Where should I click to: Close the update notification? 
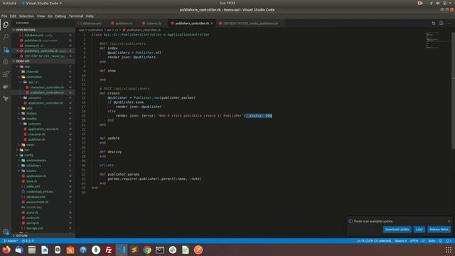tap(449, 221)
